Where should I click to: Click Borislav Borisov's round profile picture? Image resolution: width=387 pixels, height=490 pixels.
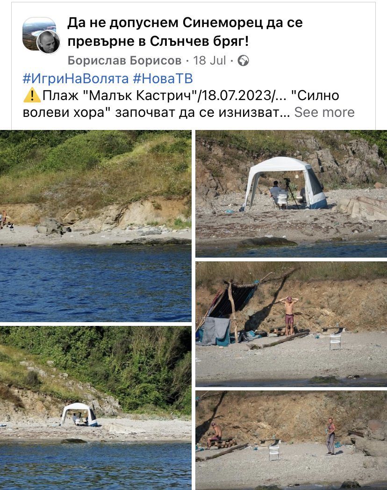click(49, 42)
